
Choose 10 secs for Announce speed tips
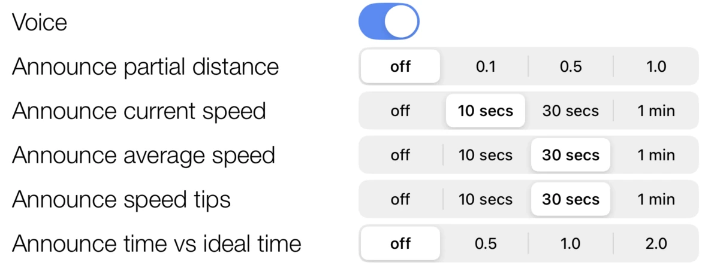tap(486, 199)
